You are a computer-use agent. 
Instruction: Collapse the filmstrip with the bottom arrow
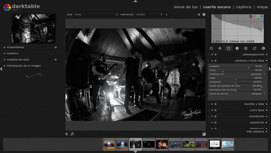coord(135,152)
